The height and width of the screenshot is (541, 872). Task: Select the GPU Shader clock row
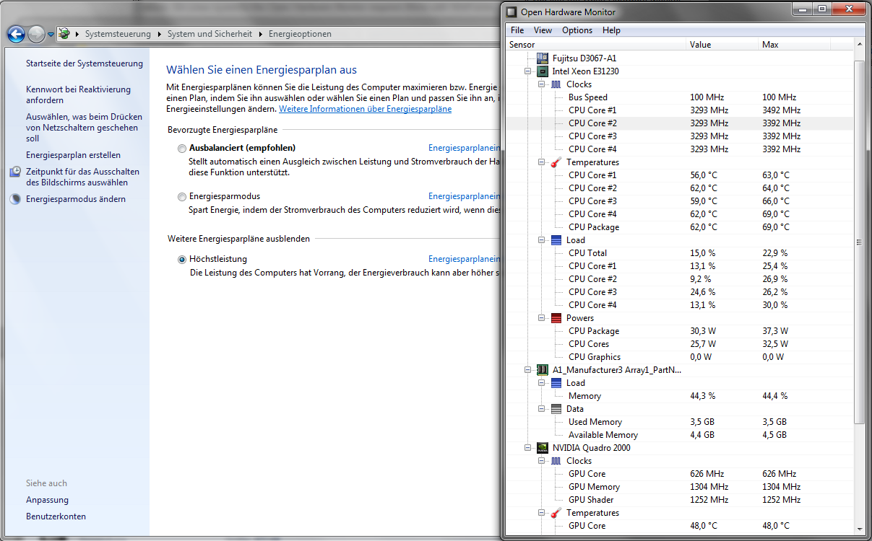coord(679,500)
